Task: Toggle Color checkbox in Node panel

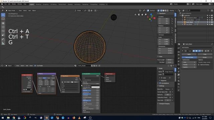Action: click(x=162, y=78)
